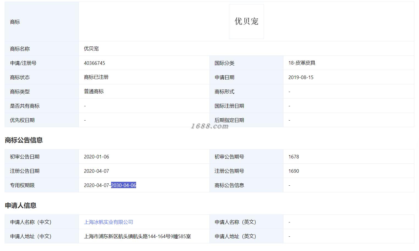419x251 pixels.
Task: Click the 是否共有商标 label cell
Action: (42, 106)
